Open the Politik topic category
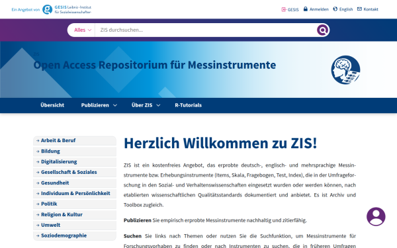 coord(75,204)
